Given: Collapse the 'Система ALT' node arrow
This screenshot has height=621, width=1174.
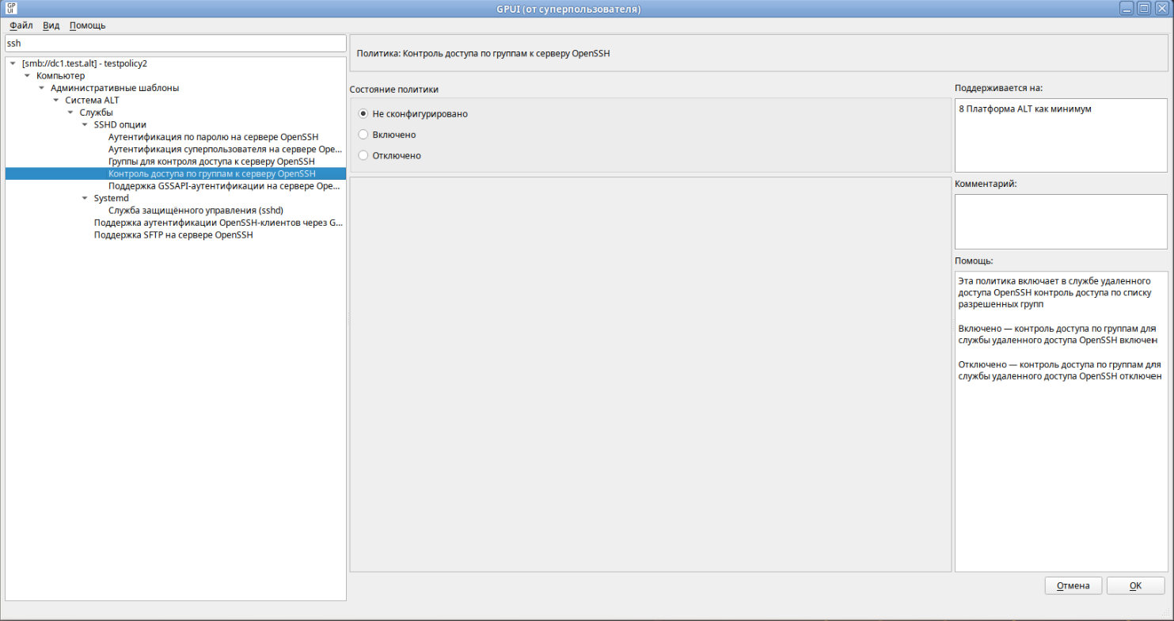Looking at the screenshot, I should [x=56, y=100].
